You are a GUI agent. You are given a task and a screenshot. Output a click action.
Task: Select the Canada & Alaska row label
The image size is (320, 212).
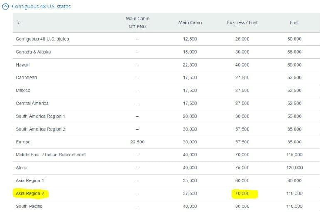click(33, 52)
